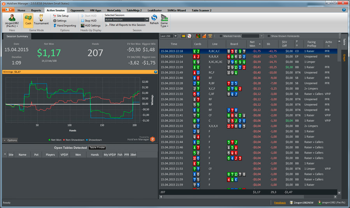Switch to vertical Table tab
This screenshot has height=208, width=350.
[344, 42]
